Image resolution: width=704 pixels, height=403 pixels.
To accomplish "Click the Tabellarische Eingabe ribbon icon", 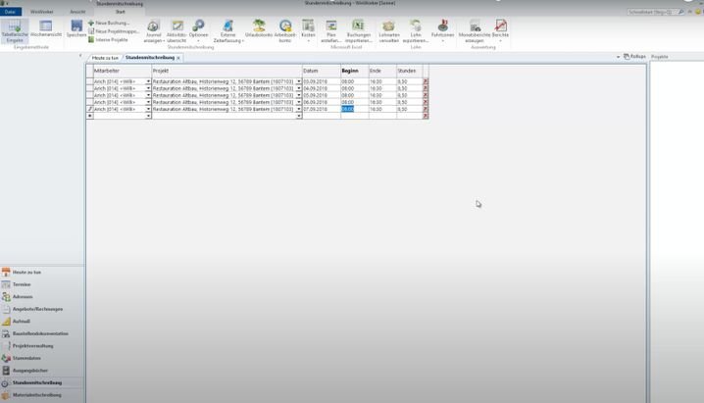I will tap(14, 29).
